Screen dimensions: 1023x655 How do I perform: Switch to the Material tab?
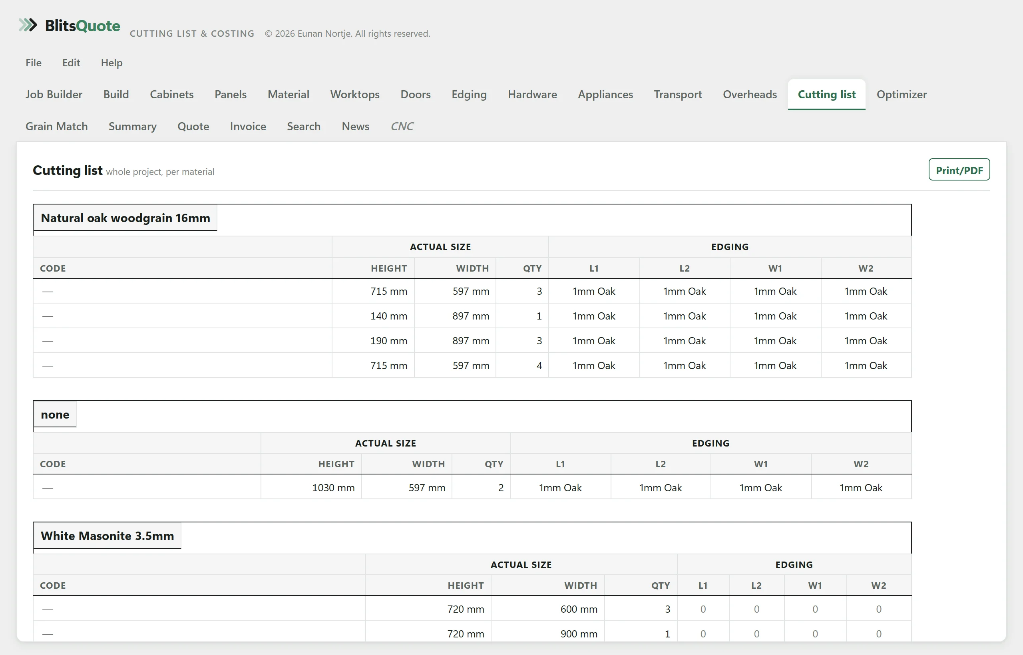(x=289, y=94)
